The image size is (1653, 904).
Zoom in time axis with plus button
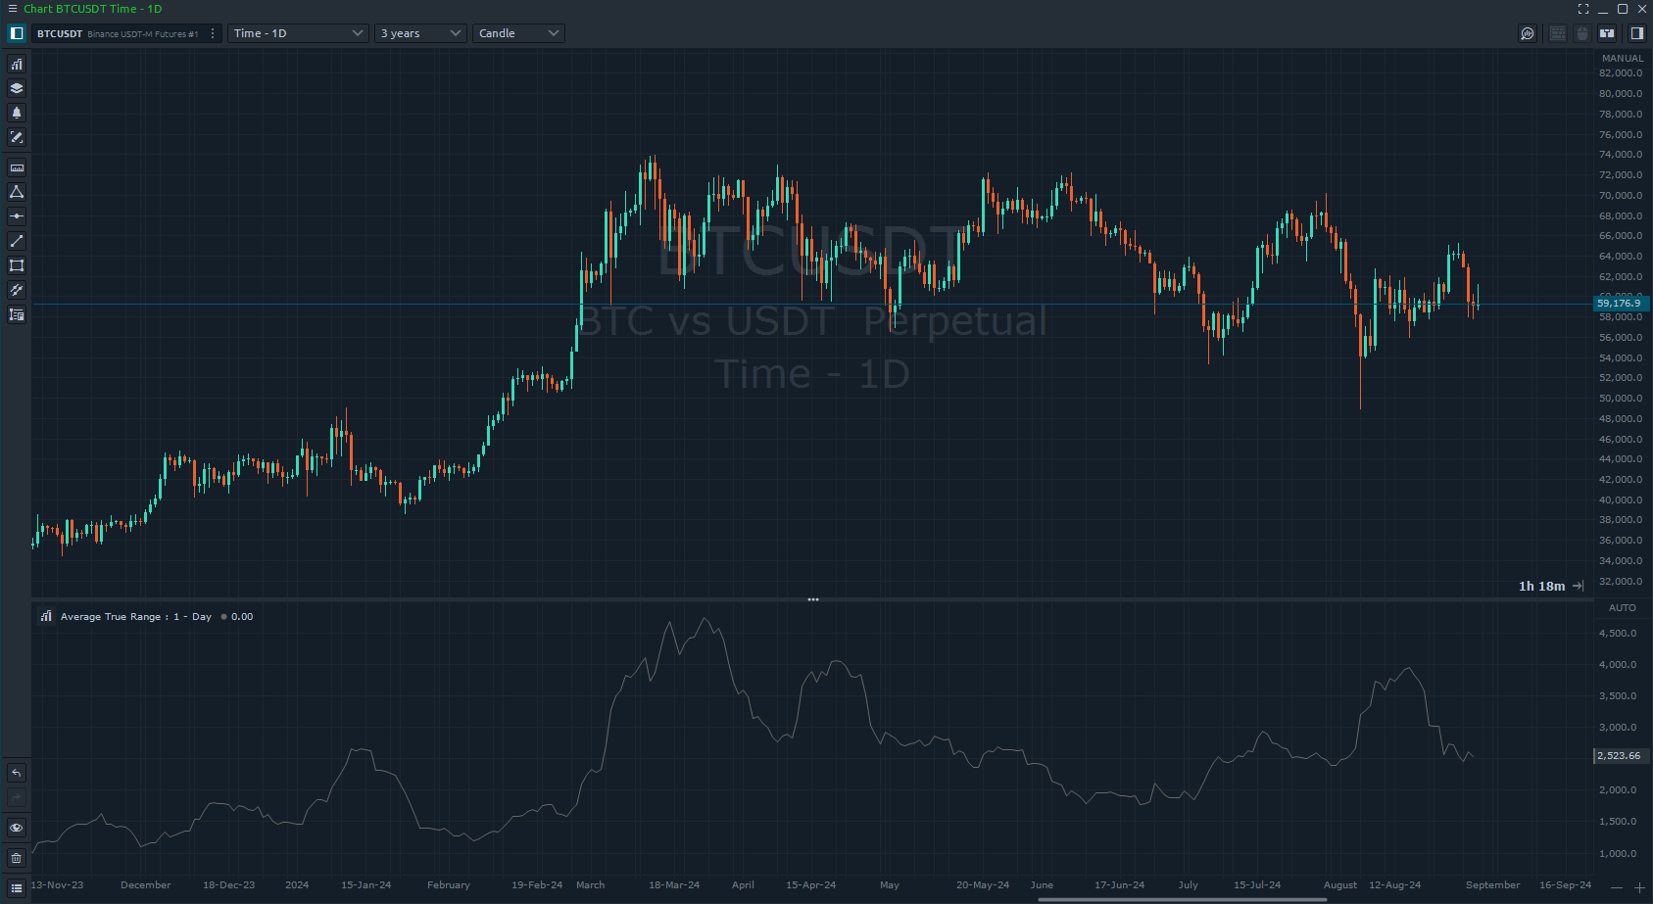point(1639,888)
